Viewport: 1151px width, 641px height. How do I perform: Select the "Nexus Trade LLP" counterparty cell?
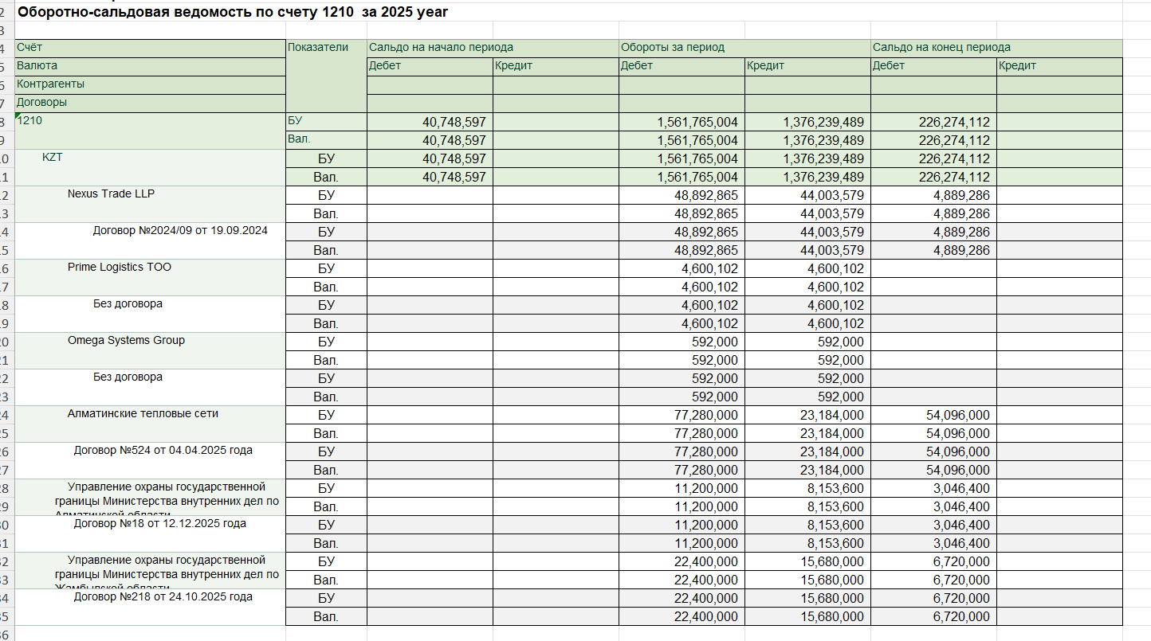coord(151,204)
